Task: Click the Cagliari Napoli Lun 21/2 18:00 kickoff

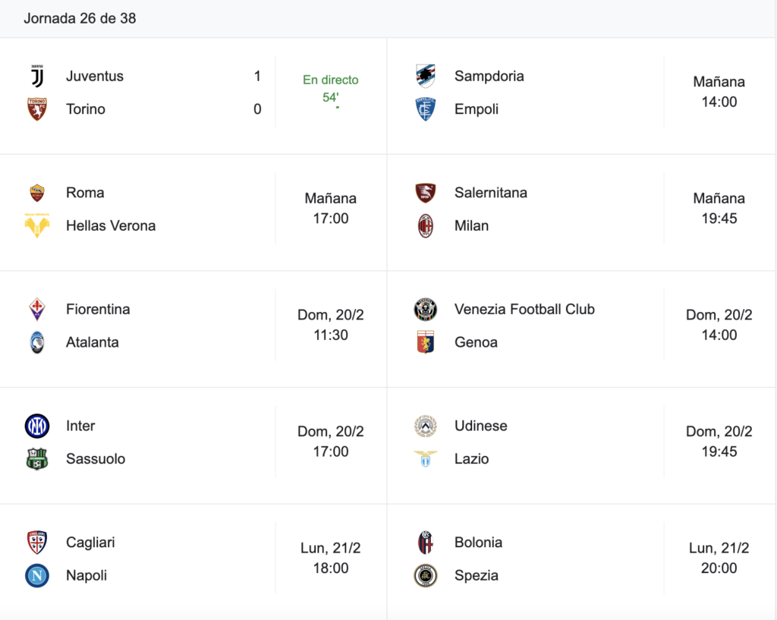Action: (x=331, y=558)
